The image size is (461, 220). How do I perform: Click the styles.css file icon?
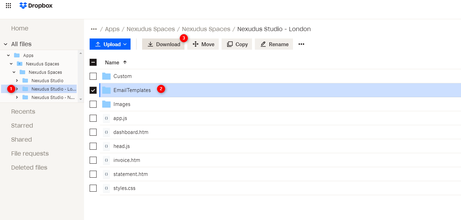point(106,188)
